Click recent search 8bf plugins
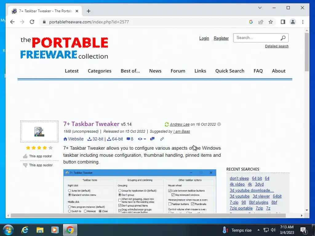The height and width of the screenshot is (236, 315). [x=258, y=202]
